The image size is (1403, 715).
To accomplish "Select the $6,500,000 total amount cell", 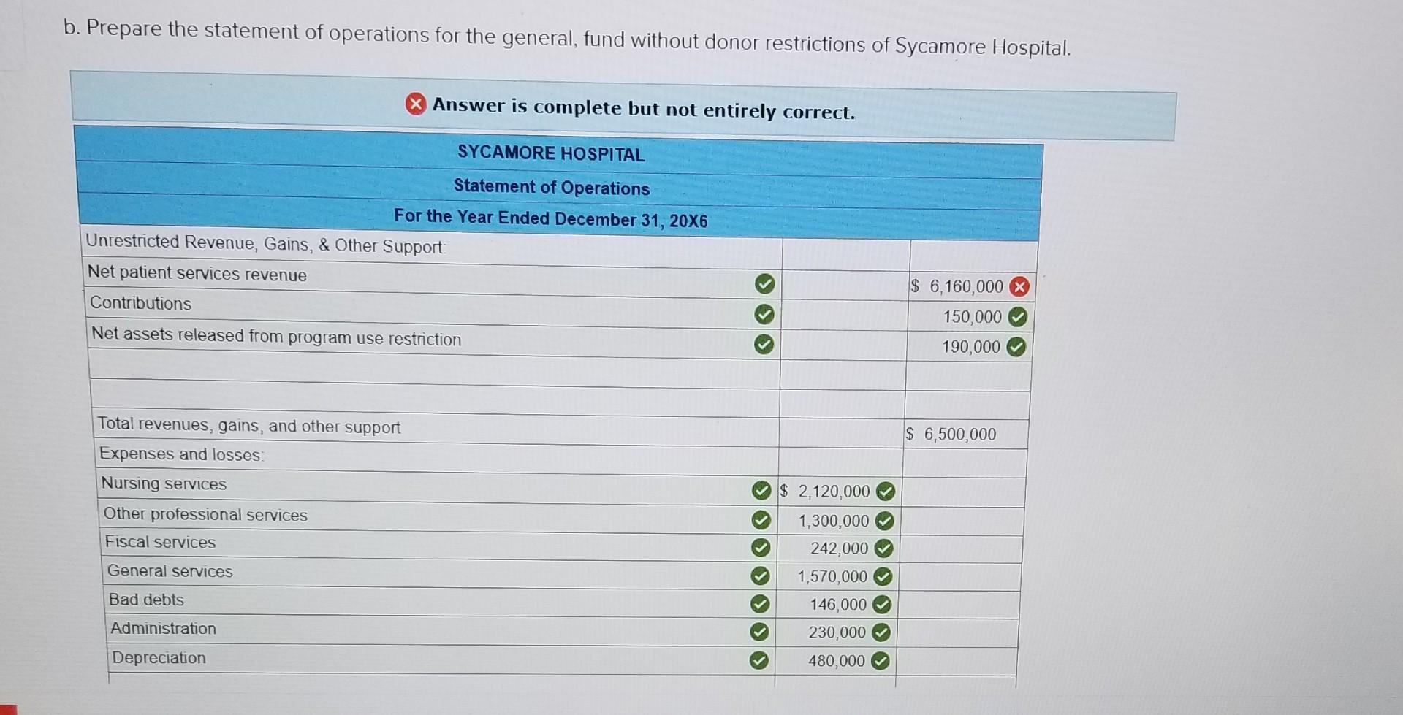I will (950, 435).
